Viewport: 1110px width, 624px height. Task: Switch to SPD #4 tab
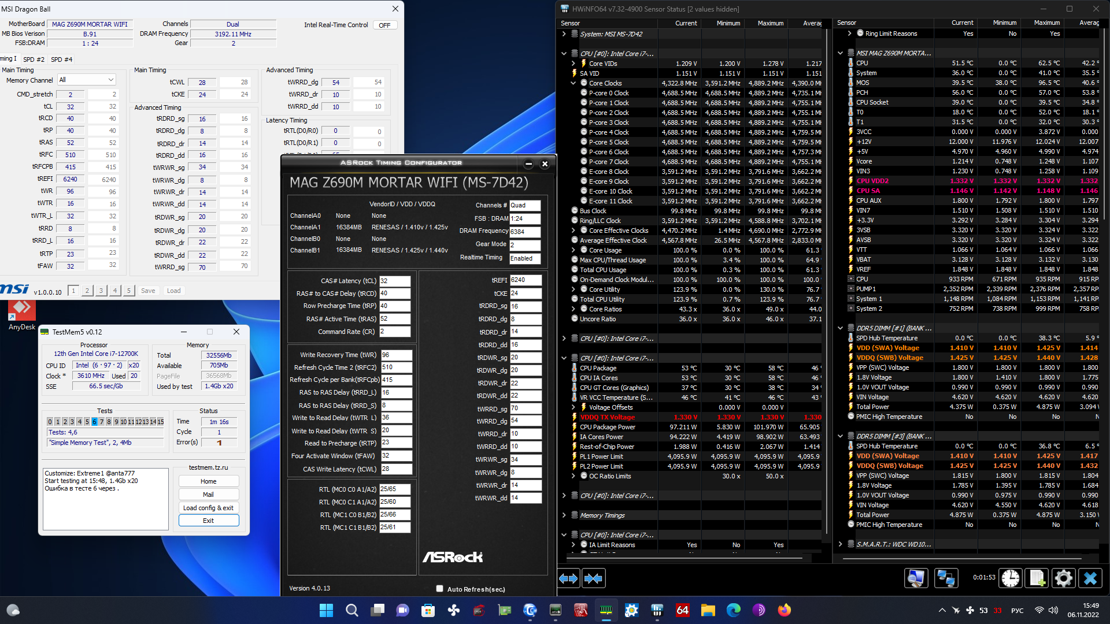(61, 60)
